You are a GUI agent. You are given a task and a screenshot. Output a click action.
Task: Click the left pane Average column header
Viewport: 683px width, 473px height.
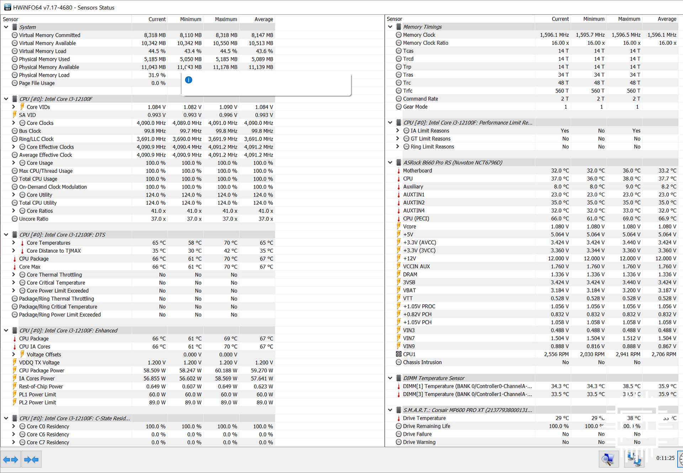pos(257,19)
